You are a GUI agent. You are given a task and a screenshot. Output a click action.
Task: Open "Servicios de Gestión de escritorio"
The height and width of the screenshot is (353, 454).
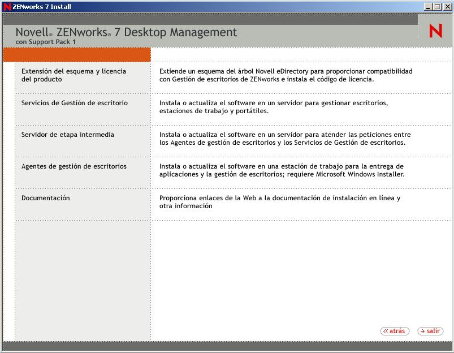[x=73, y=104]
